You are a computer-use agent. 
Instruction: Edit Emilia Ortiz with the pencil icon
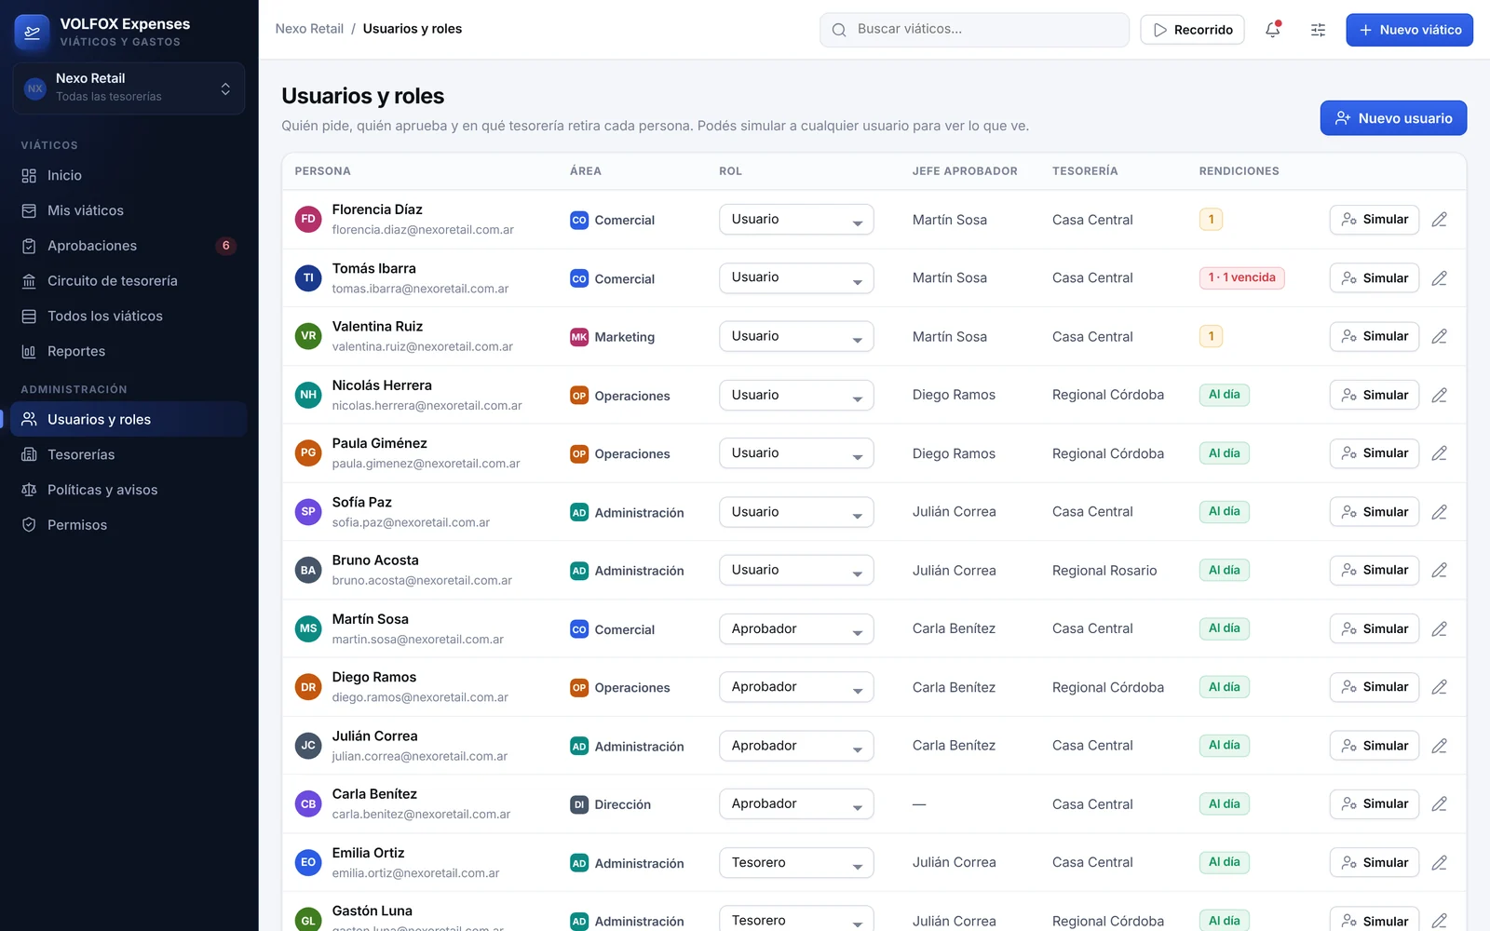[1439, 862]
